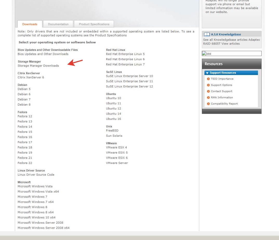Image resolution: width=279 pixels, height=240 pixels.
Task: Open Bios Updates and Other Downloads link
Action: click(43, 54)
